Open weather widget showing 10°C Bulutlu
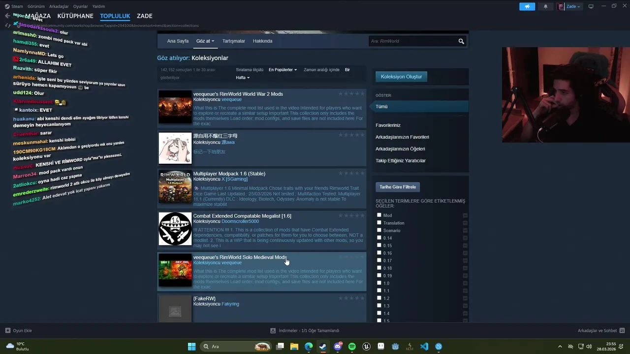630x354 pixels. click(x=18, y=347)
